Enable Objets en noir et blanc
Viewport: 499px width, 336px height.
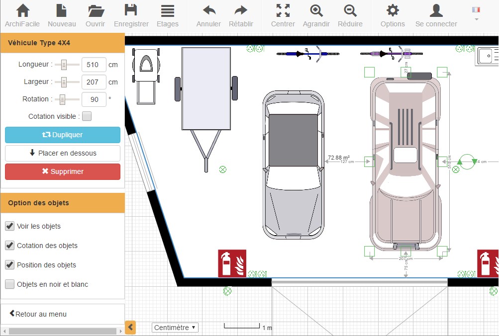9,284
